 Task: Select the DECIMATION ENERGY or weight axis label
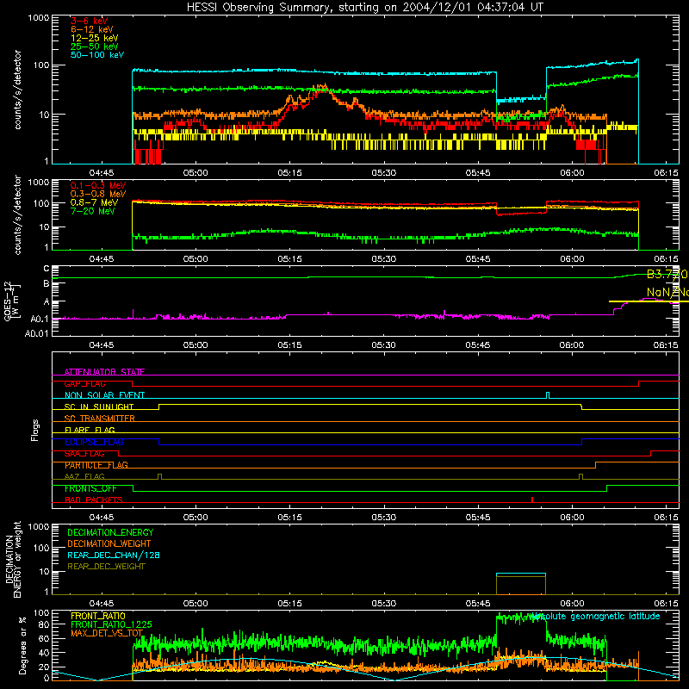click(x=13, y=560)
